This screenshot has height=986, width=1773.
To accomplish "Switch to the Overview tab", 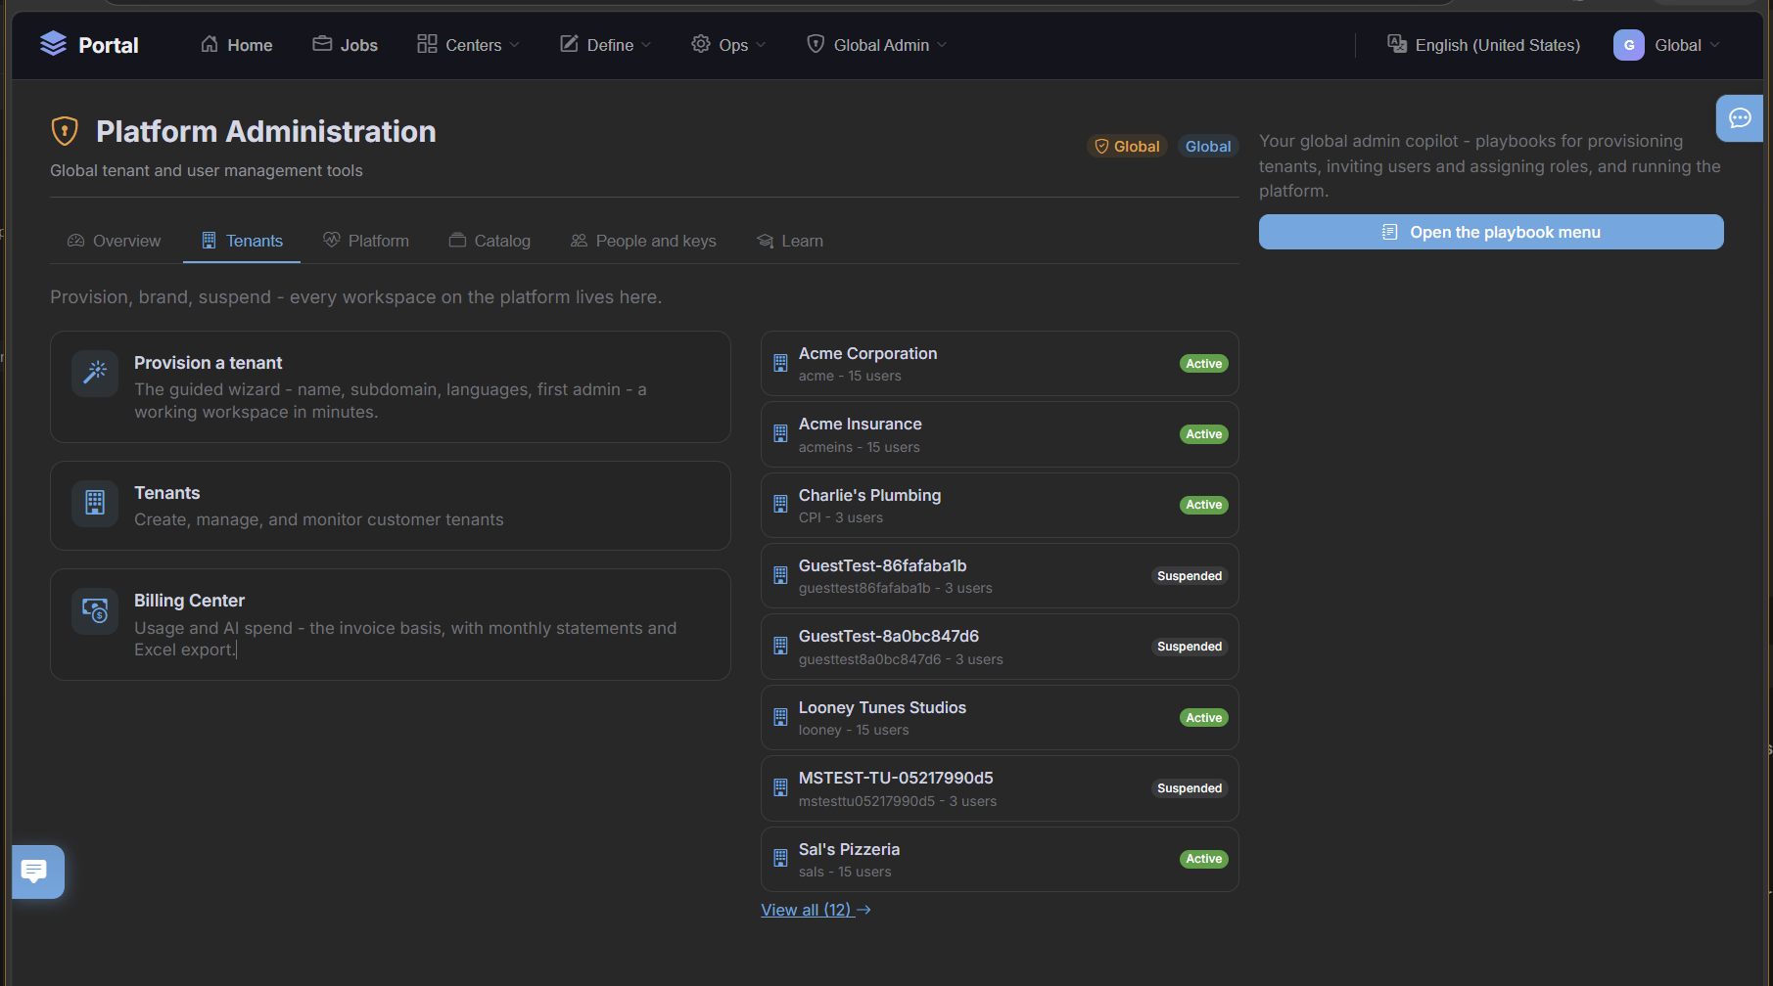I will 114,241.
